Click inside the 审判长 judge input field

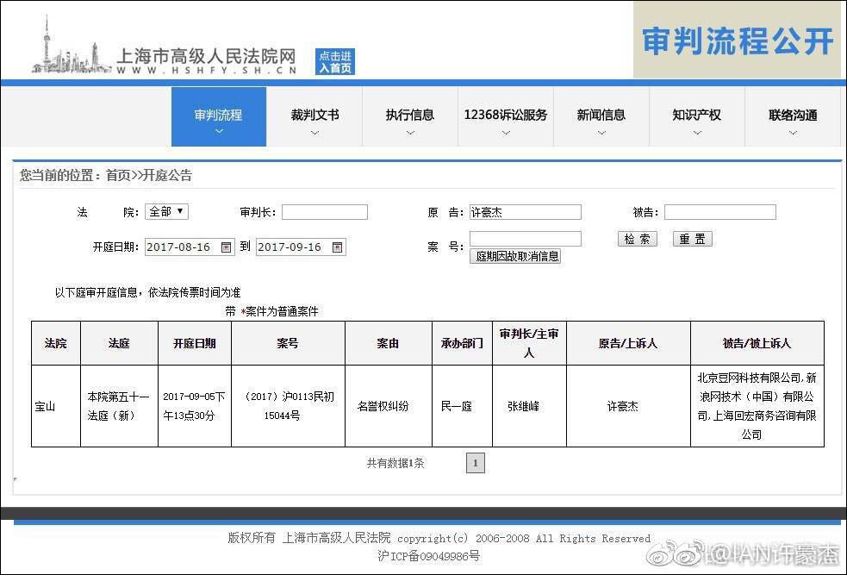(x=323, y=211)
